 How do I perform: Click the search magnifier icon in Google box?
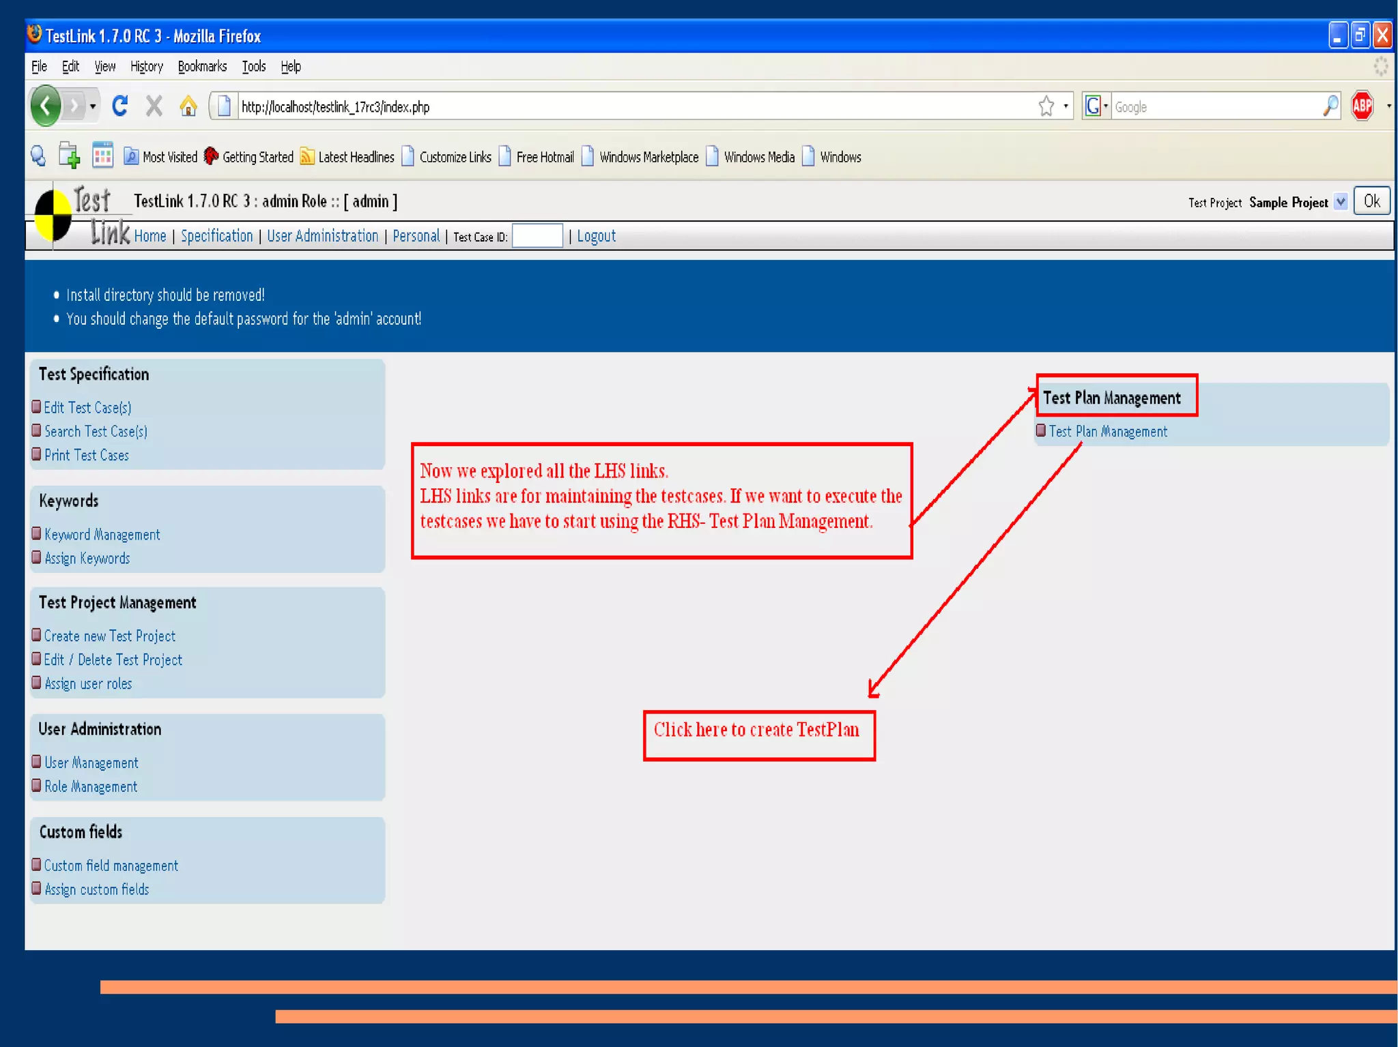pos(1330,106)
